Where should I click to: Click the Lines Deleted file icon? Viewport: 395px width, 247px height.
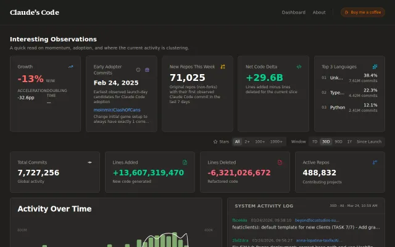280,162
